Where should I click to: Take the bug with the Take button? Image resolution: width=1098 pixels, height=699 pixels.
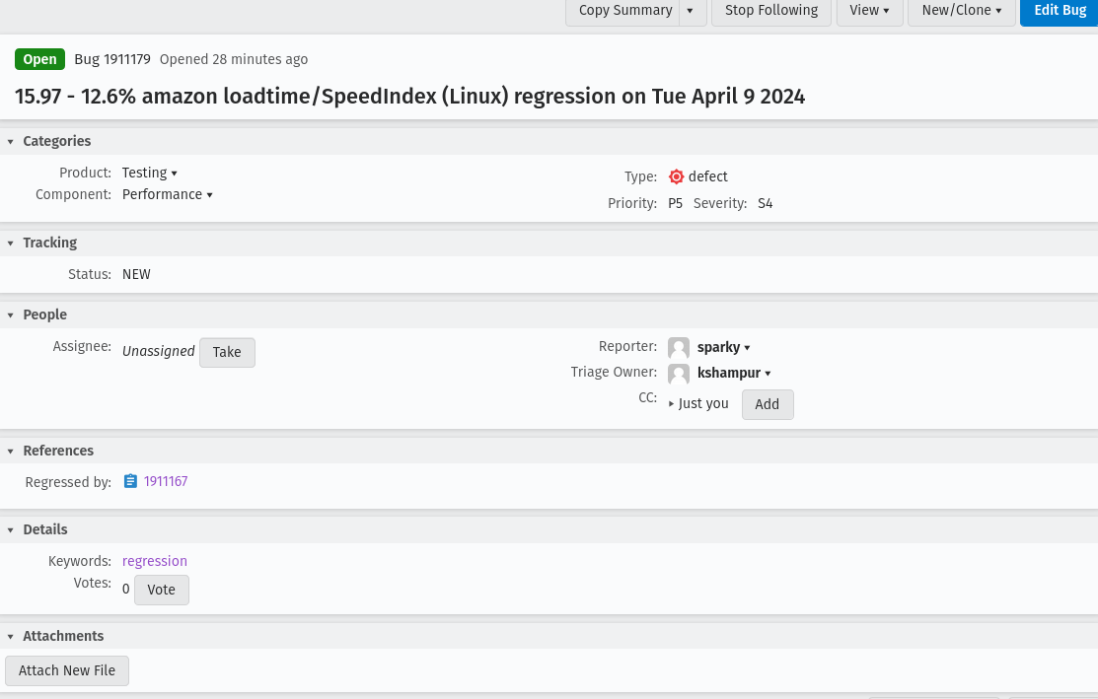pos(227,353)
